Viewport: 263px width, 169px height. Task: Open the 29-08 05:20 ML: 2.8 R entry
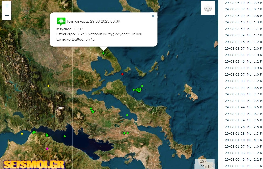[x=244, y=16]
